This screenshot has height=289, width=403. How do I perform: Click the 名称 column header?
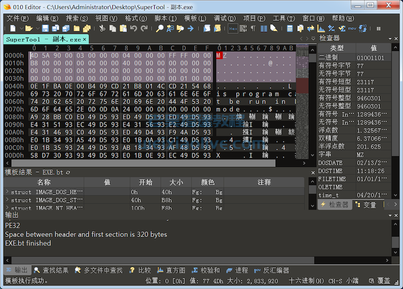[44, 182]
